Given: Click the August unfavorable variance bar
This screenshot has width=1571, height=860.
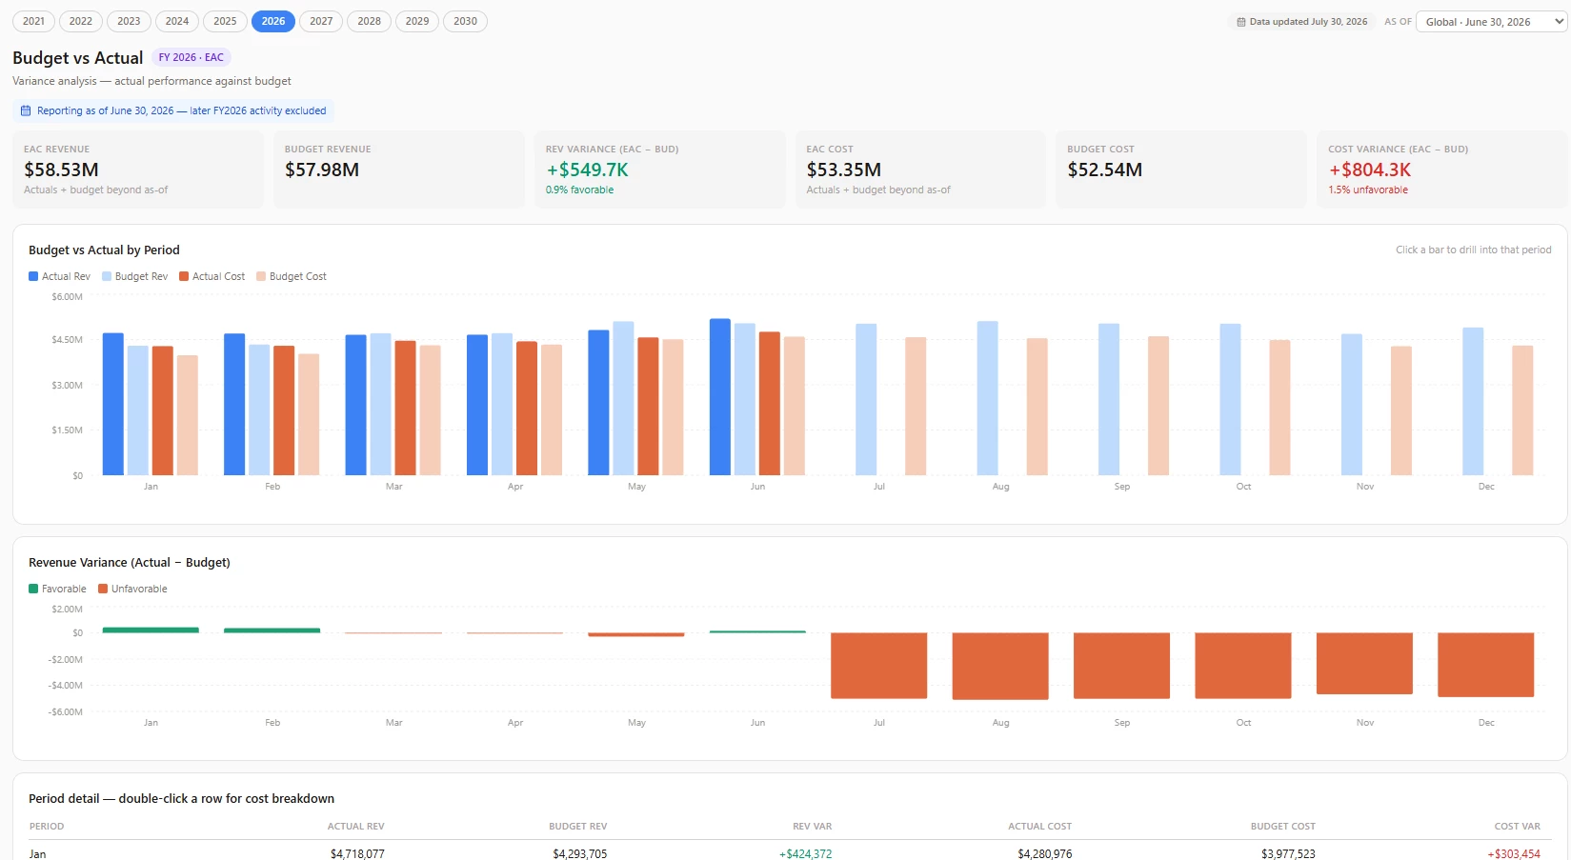Looking at the screenshot, I should point(1000,666).
